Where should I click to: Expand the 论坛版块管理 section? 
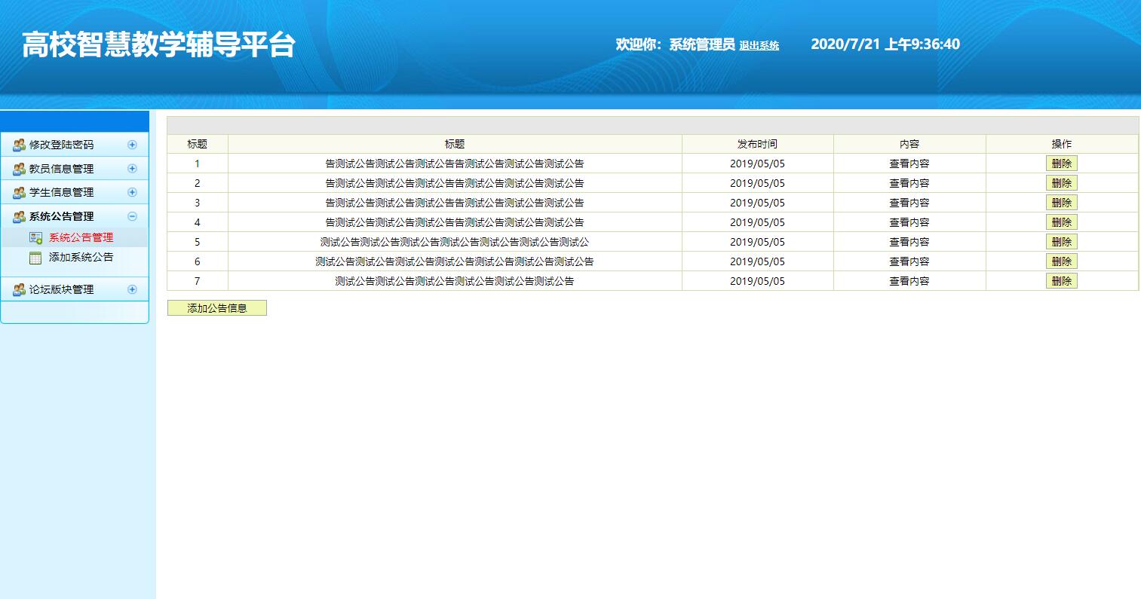point(133,289)
